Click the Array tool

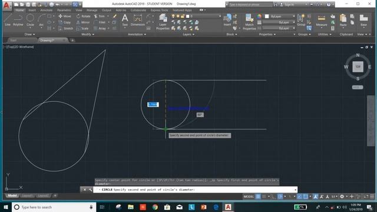tap(100, 28)
